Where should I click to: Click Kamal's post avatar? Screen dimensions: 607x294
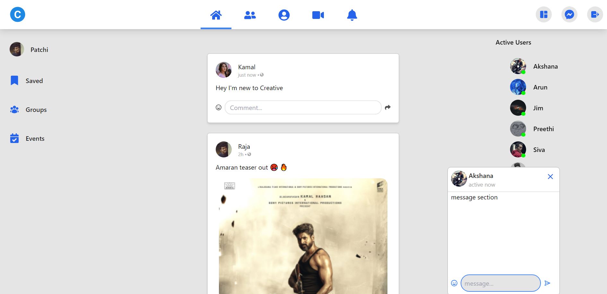[224, 70]
